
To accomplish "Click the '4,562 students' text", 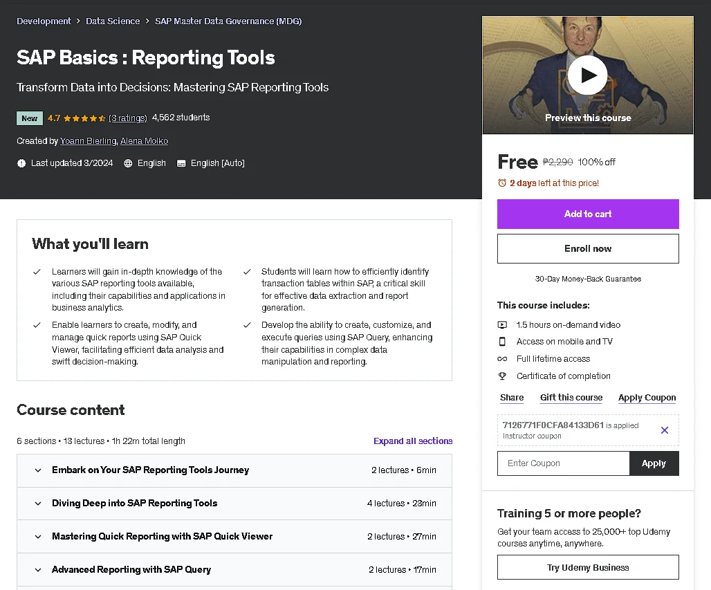I will (x=181, y=118).
